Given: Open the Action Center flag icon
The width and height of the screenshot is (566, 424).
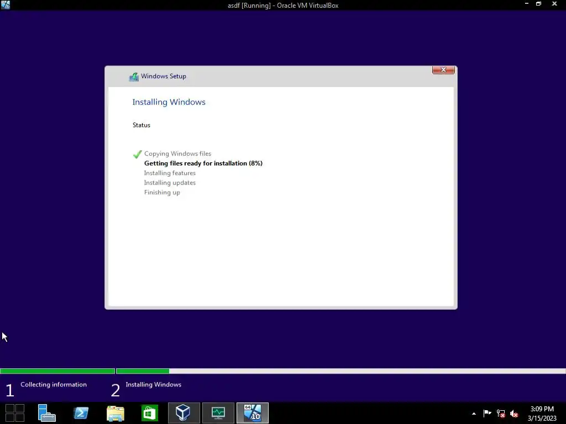Looking at the screenshot, I should [x=488, y=414].
